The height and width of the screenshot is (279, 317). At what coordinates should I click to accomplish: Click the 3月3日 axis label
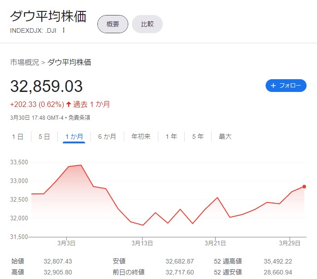pyautogui.click(x=66, y=243)
